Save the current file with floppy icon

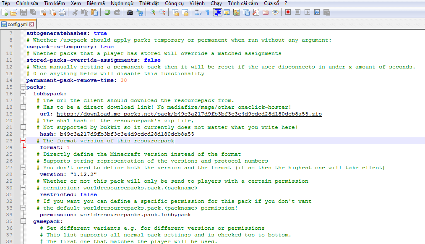click(23, 13)
